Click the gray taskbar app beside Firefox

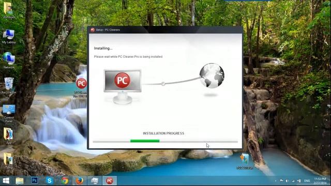(94, 181)
